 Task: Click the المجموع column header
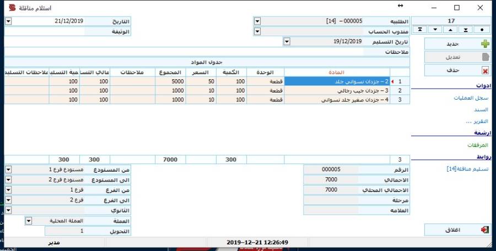(170, 73)
